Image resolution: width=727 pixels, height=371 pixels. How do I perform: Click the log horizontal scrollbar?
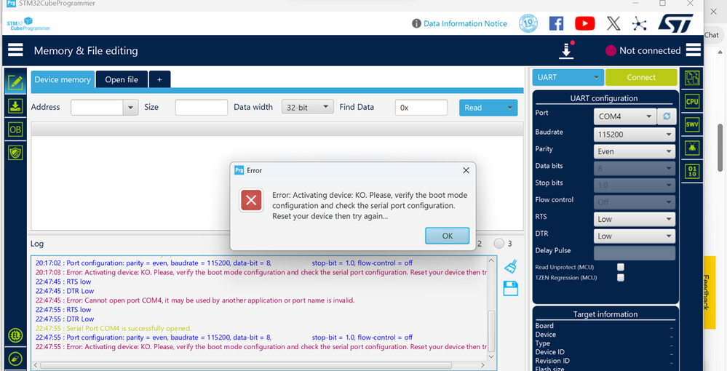point(246,365)
